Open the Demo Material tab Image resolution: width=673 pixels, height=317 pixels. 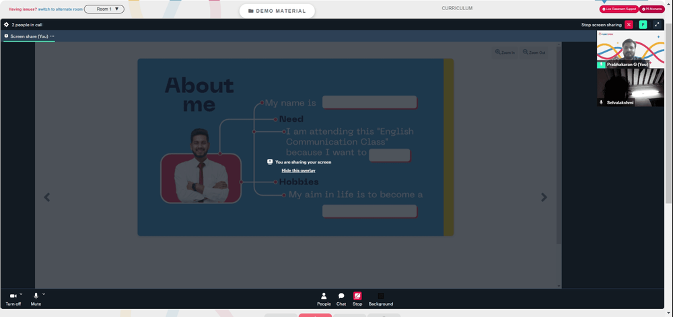[277, 11]
